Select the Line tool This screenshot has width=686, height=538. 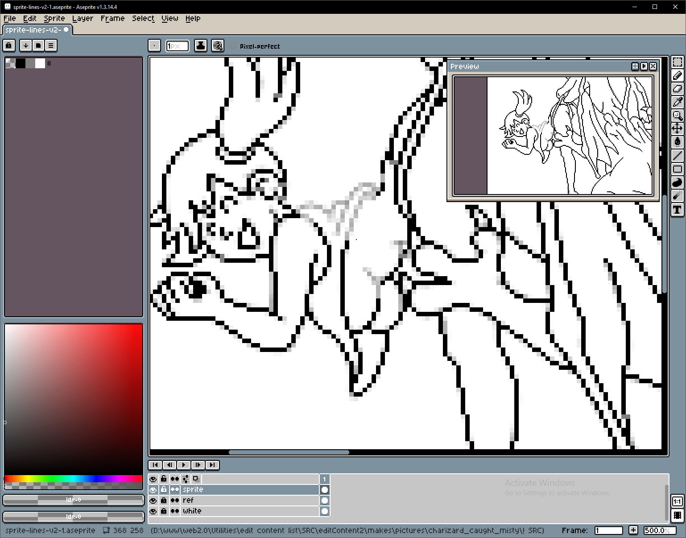677,156
